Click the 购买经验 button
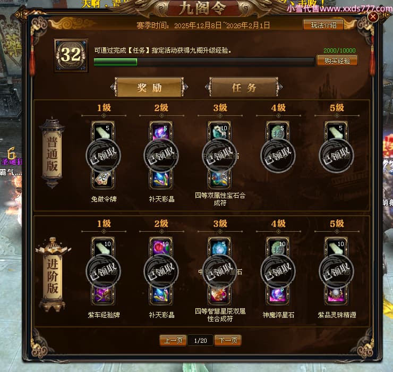 point(337,61)
